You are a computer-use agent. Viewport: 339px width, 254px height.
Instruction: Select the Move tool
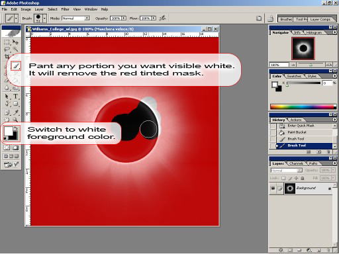[x=15, y=42]
